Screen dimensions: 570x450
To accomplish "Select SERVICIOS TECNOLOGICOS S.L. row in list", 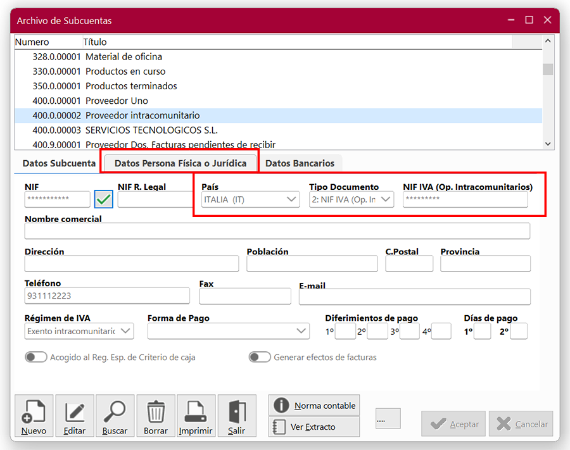I will (151, 130).
